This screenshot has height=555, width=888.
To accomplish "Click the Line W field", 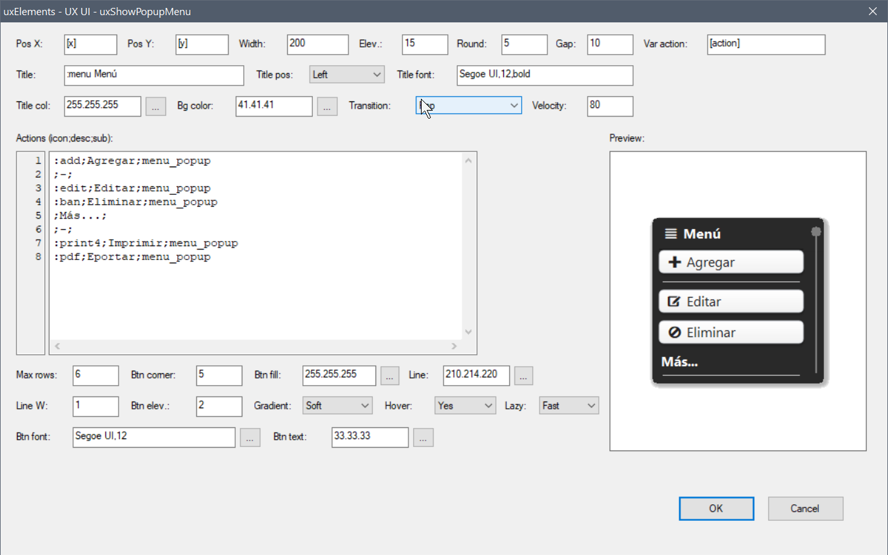I will (96, 406).
